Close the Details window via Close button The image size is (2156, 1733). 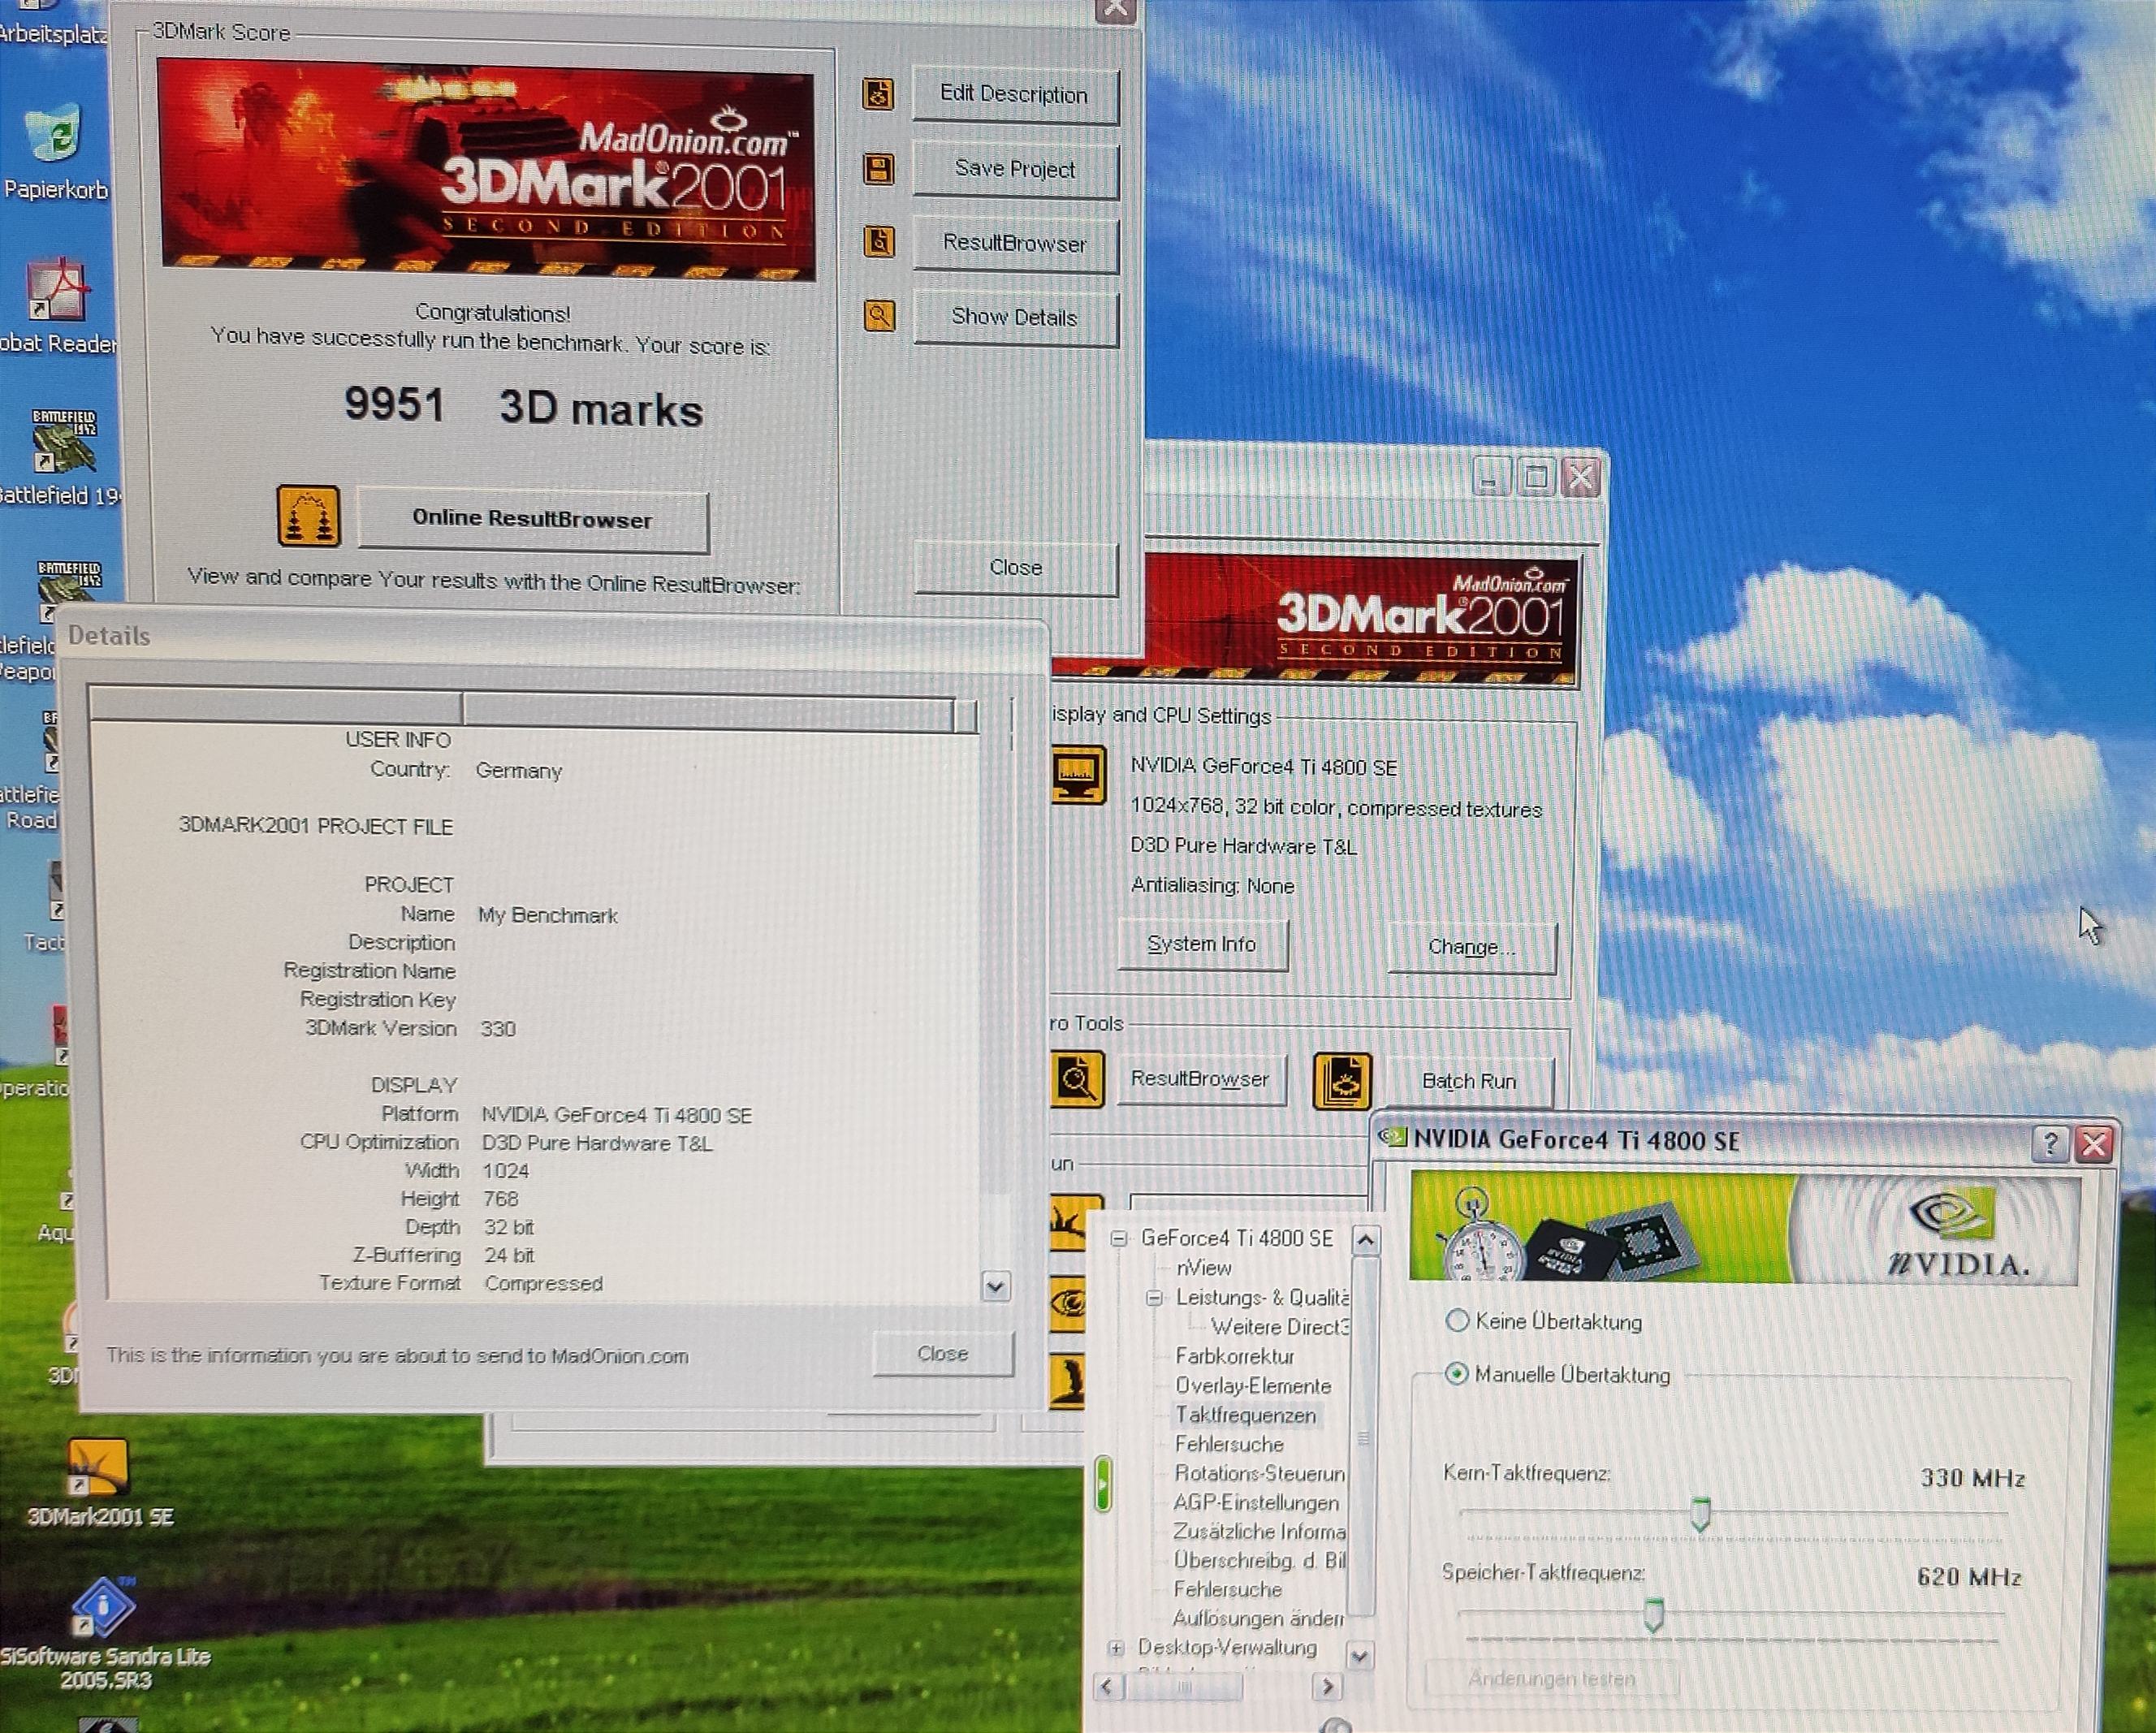pos(942,1354)
